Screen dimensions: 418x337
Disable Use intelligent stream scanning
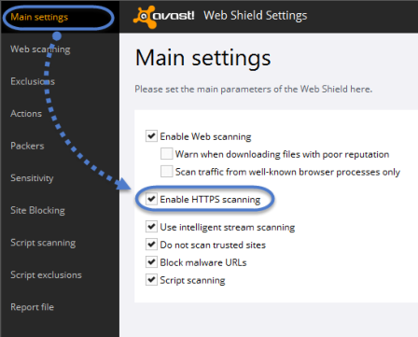pos(151,227)
